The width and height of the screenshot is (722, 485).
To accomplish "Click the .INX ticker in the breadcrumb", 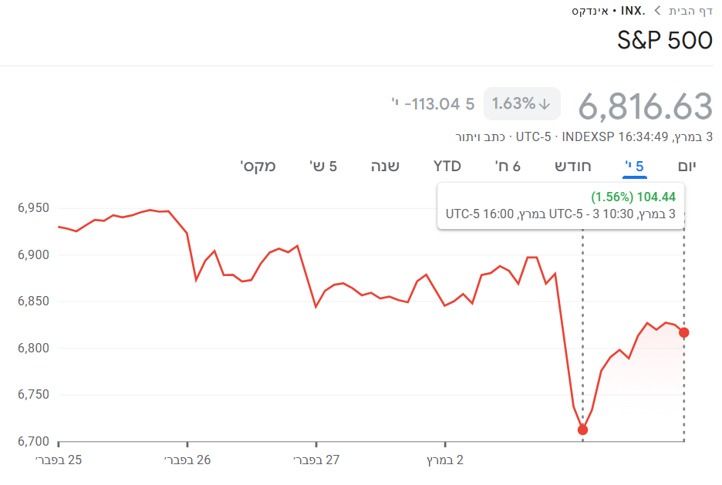I will pyautogui.click(x=634, y=11).
